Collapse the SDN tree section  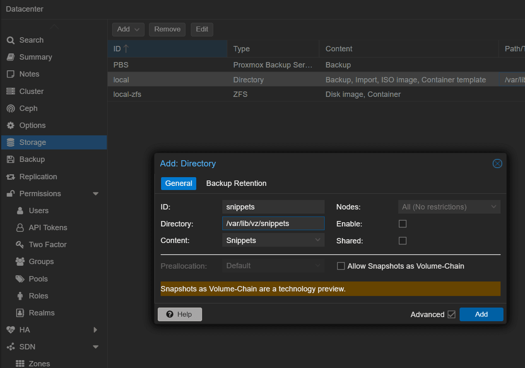coord(96,347)
